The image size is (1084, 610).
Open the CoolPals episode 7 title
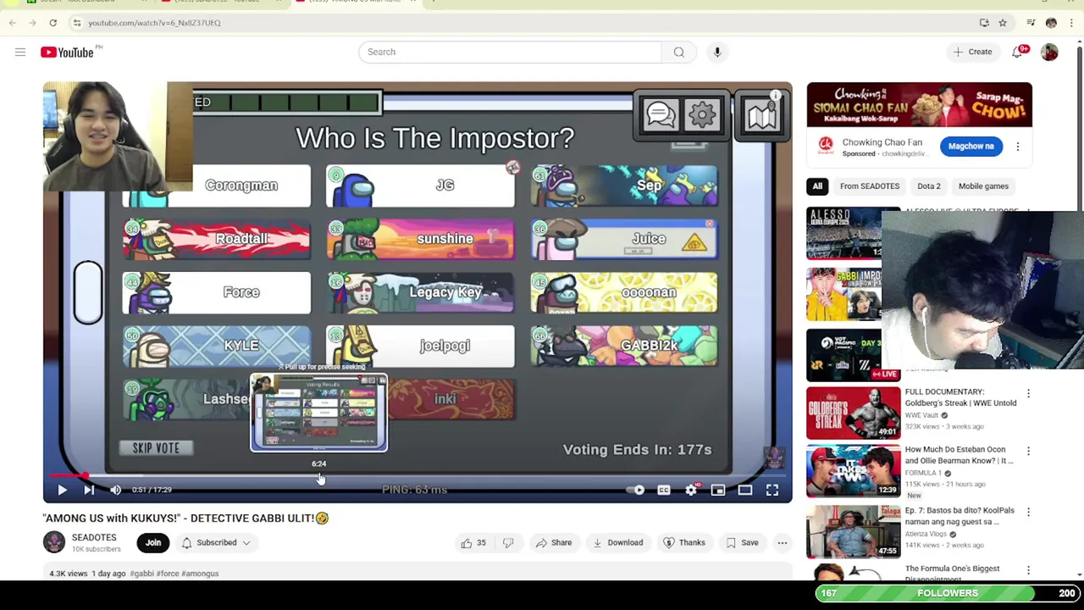960,516
